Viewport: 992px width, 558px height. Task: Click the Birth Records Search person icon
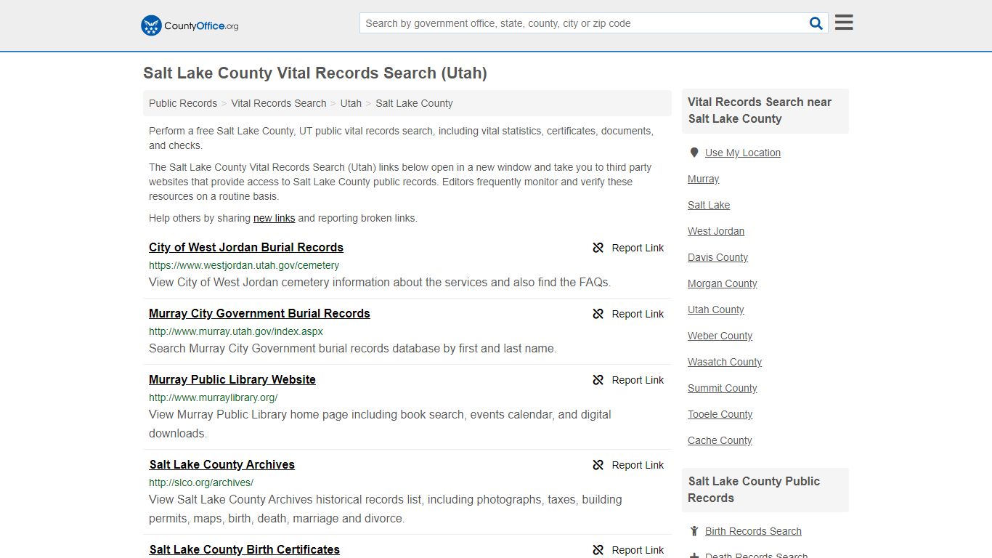tap(694, 531)
